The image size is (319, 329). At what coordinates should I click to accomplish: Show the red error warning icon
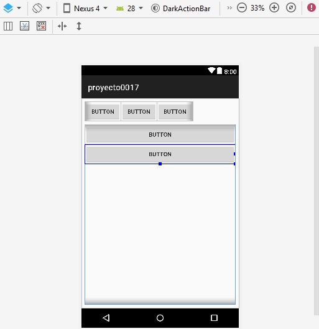click(312, 7)
